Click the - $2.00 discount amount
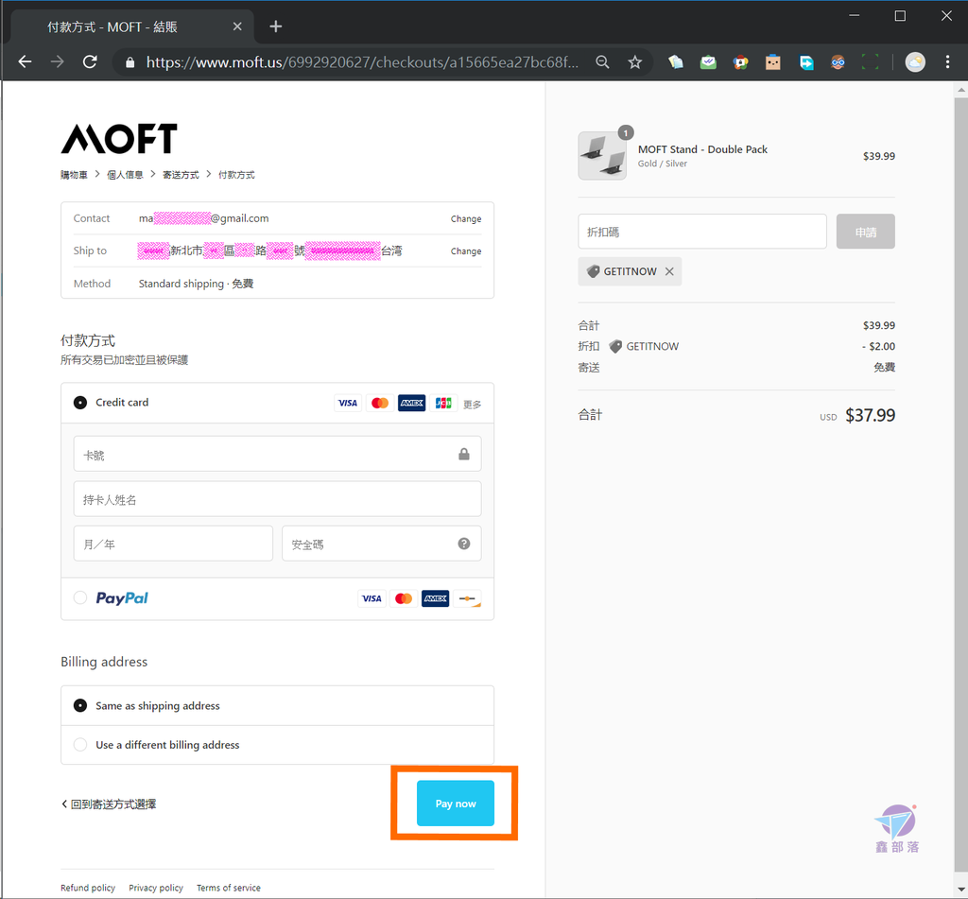Screen dimensions: 968x899 (878, 346)
